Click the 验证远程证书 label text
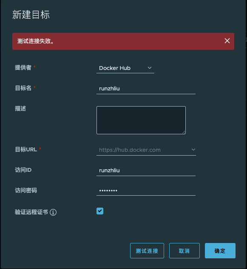This screenshot has height=269, width=247. pyautogui.click(x=31, y=212)
